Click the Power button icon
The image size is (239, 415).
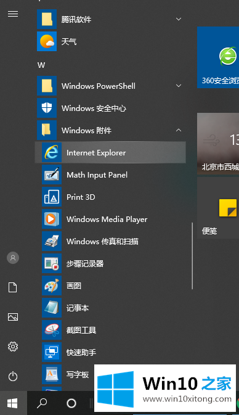coord(13,376)
